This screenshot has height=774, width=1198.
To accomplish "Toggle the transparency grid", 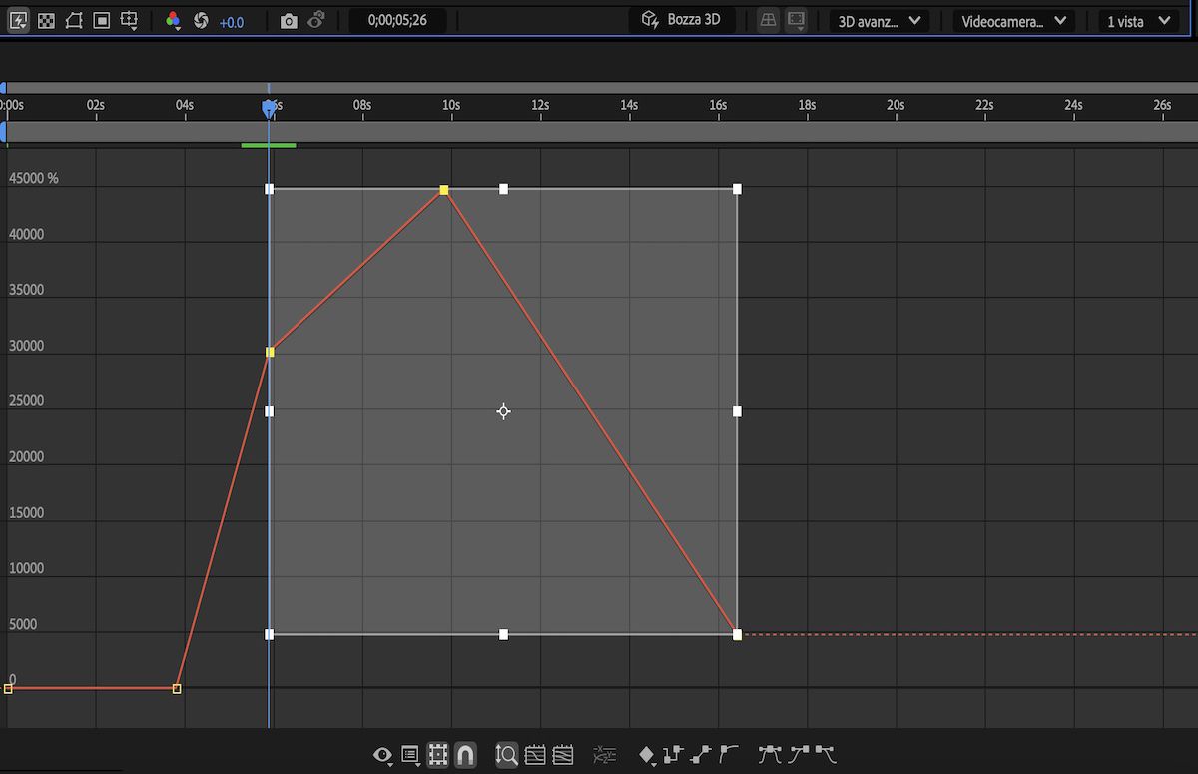I will 45,20.
